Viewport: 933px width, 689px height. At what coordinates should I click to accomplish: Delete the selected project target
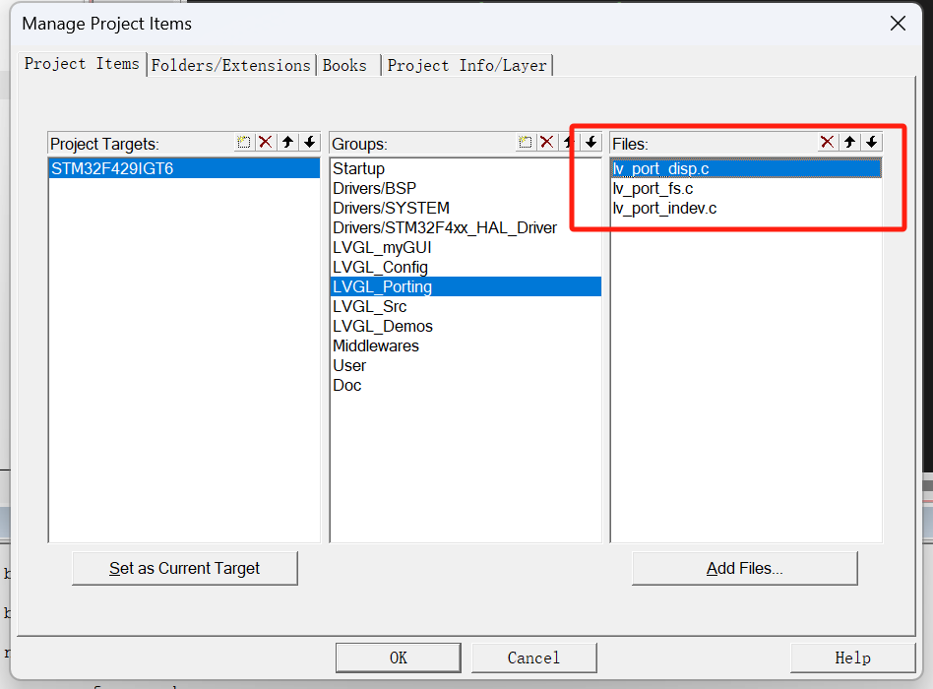click(x=266, y=143)
